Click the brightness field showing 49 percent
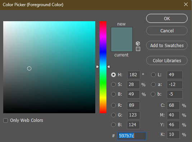The height and width of the screenshot is (142, 192). [x=133, y=94]
